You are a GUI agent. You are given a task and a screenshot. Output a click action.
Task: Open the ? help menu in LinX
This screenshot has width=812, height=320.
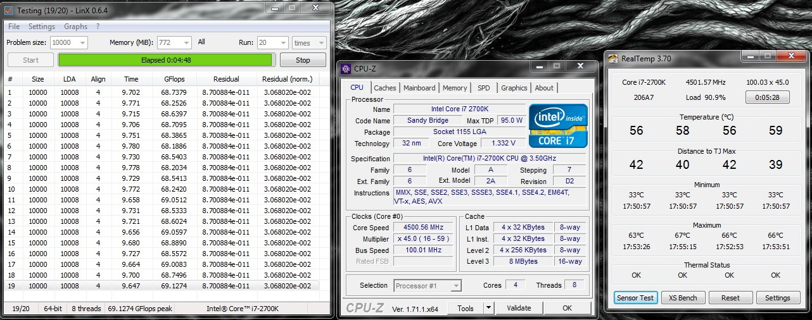tap(98, 27)
